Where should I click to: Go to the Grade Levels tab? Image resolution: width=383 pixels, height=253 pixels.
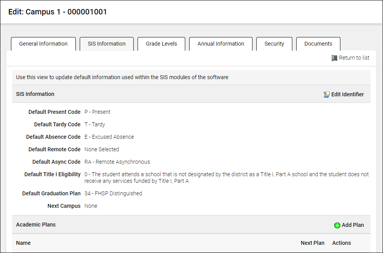(161, 44)
